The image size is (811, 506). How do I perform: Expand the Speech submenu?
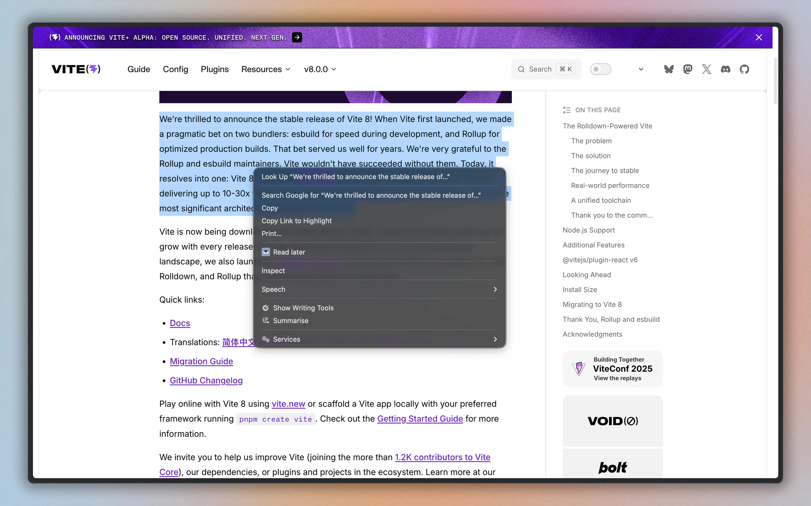tap(380, 289)
